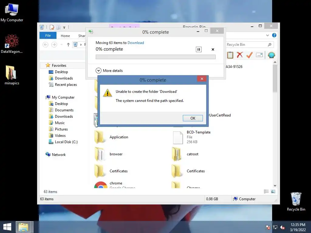Screen dimensions: 311x233
Task: Close the 'Unable to create folder' dialog
Action: (202, 79)
